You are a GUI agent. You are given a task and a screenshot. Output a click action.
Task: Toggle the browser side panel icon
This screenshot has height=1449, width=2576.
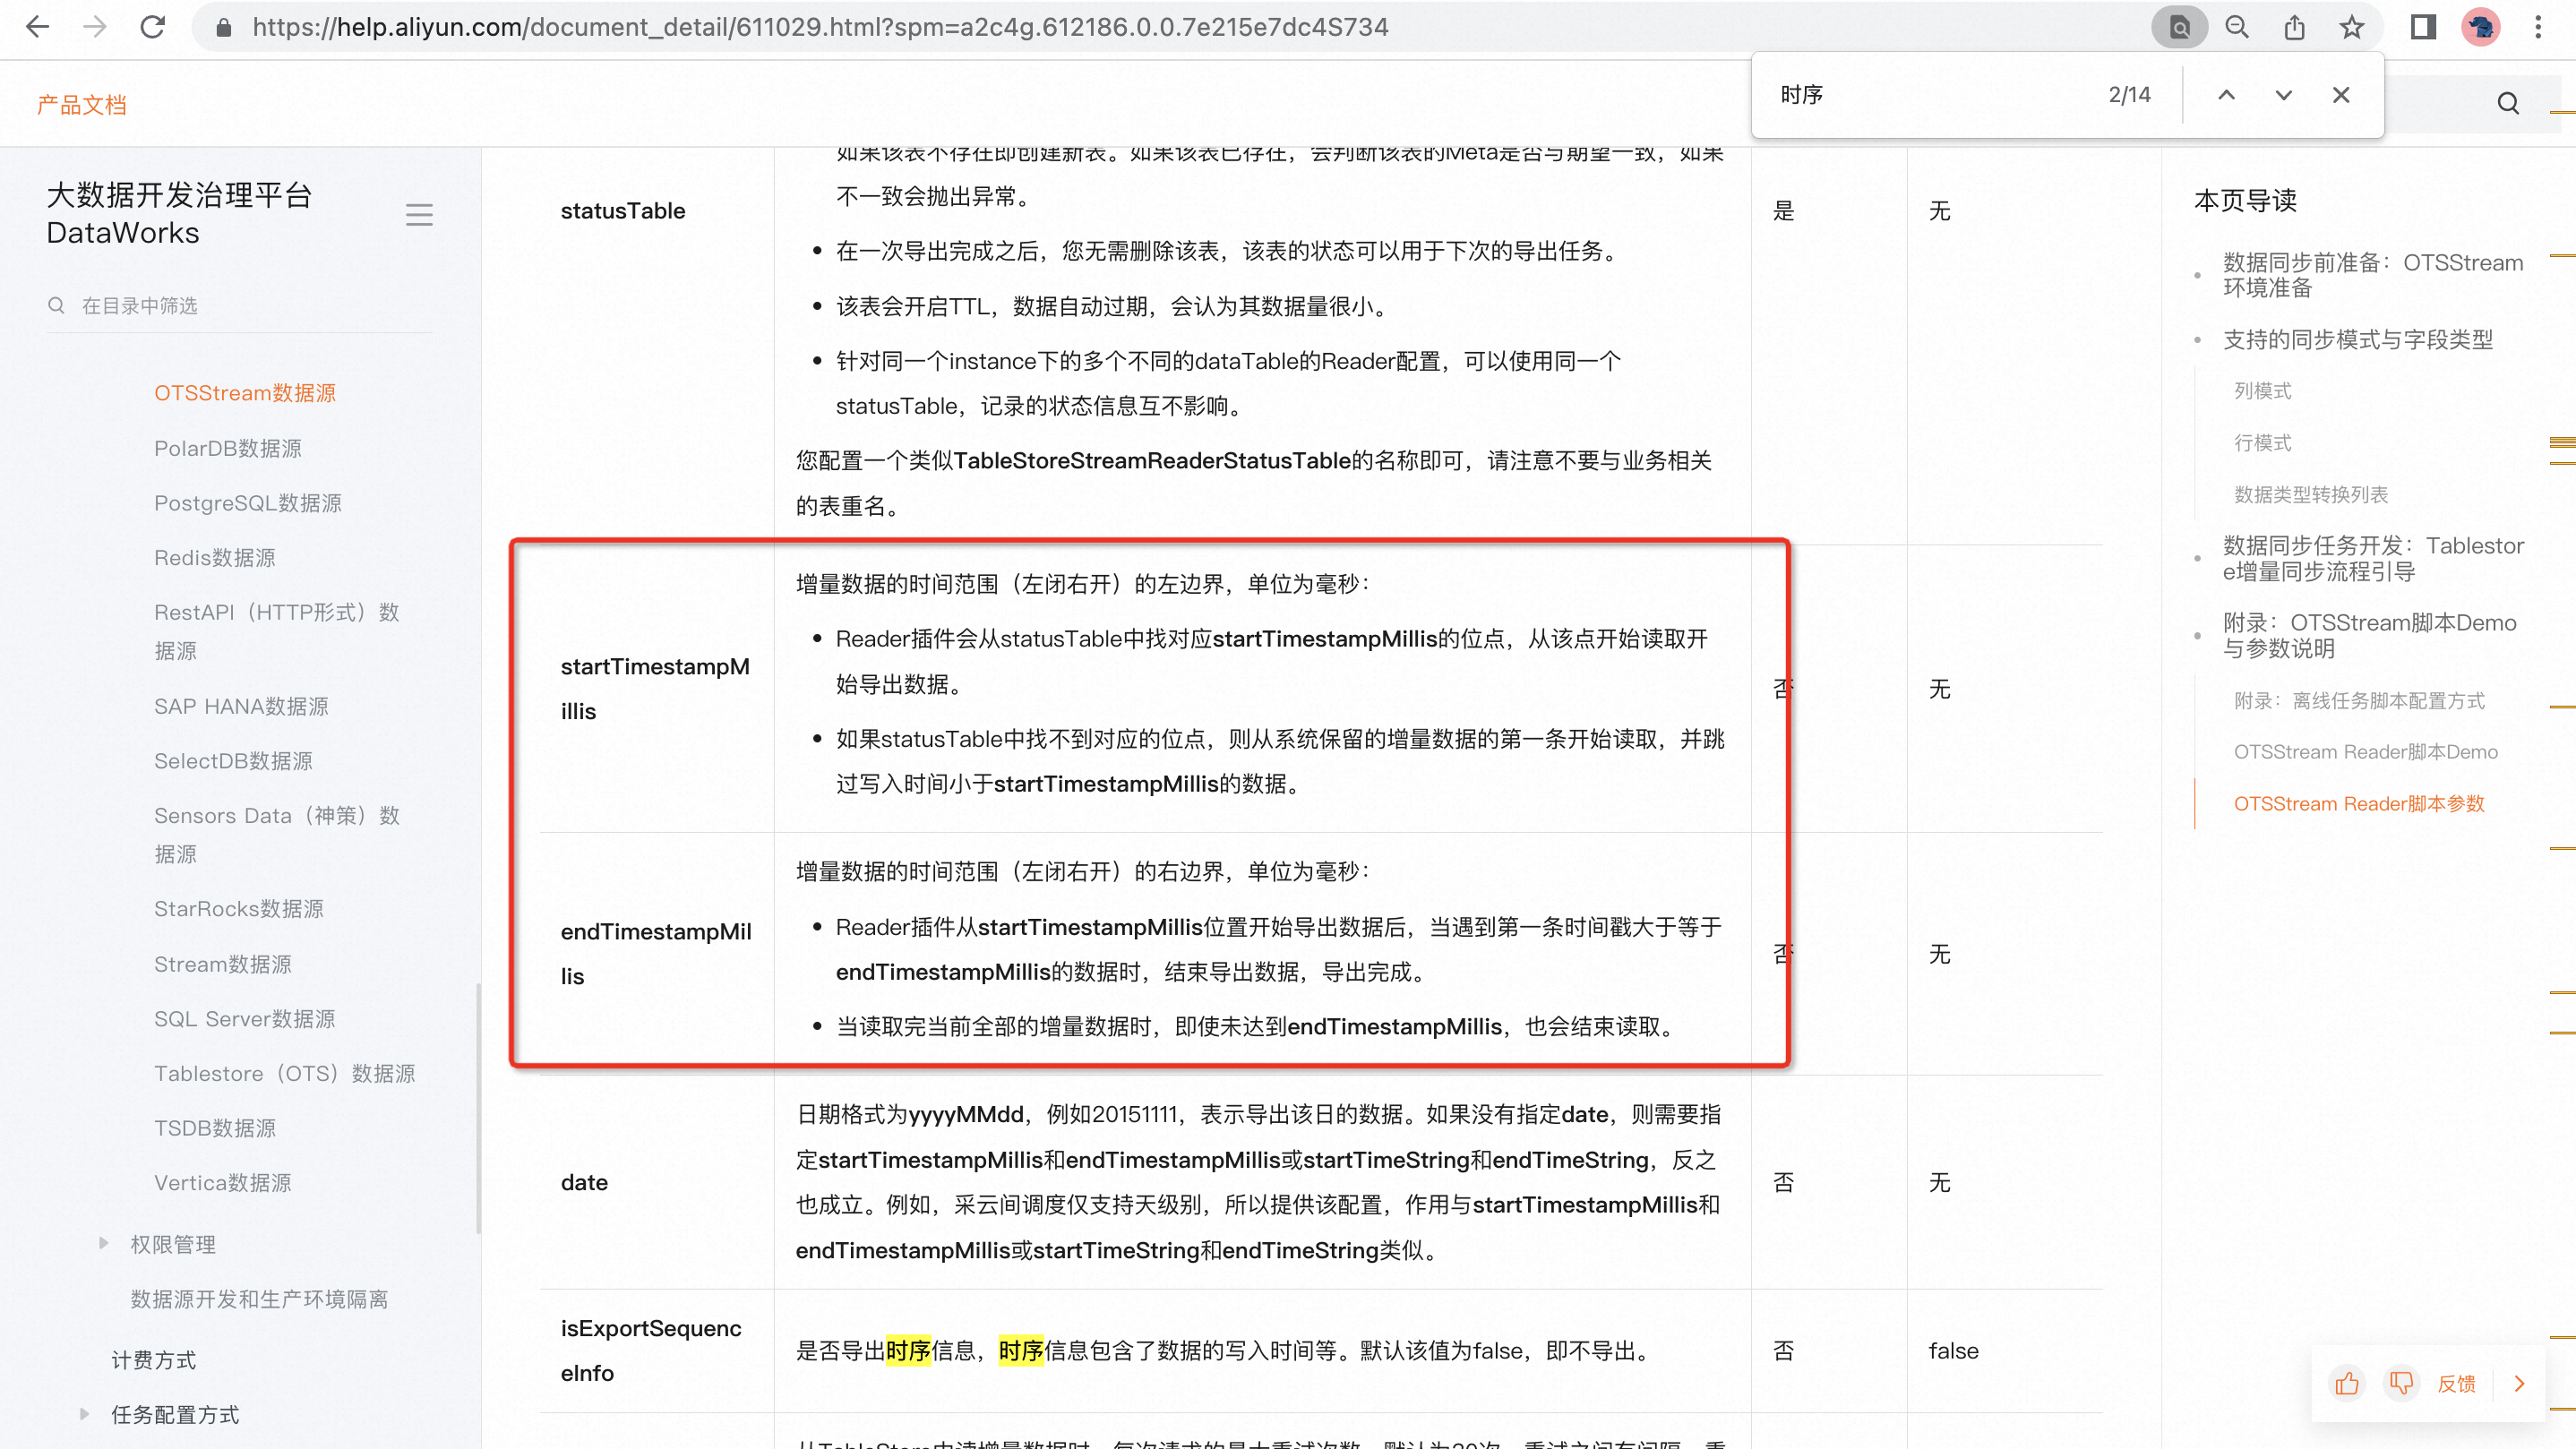[2422, 27]
